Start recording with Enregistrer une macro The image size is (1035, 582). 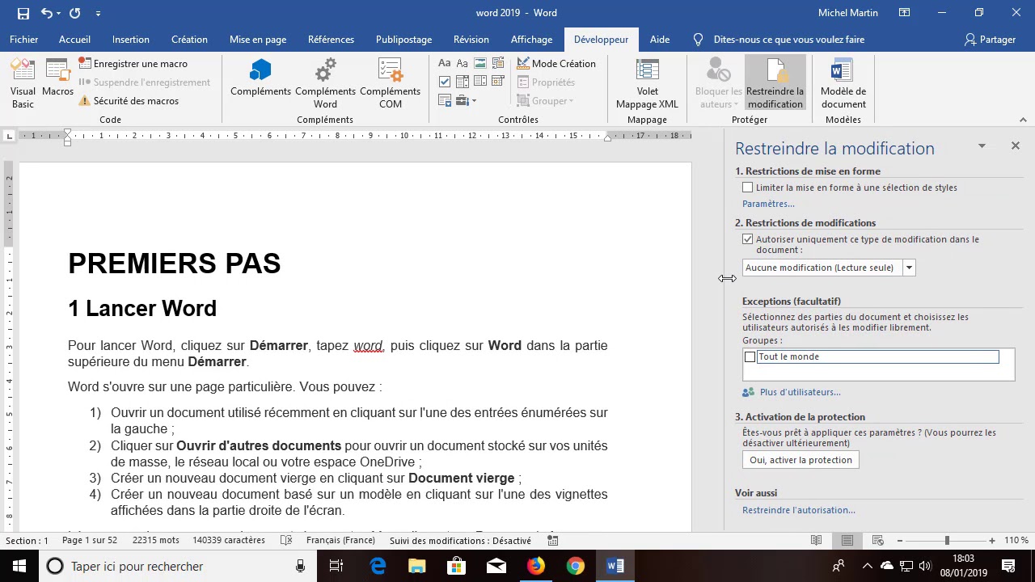click(x=133, y=64)
